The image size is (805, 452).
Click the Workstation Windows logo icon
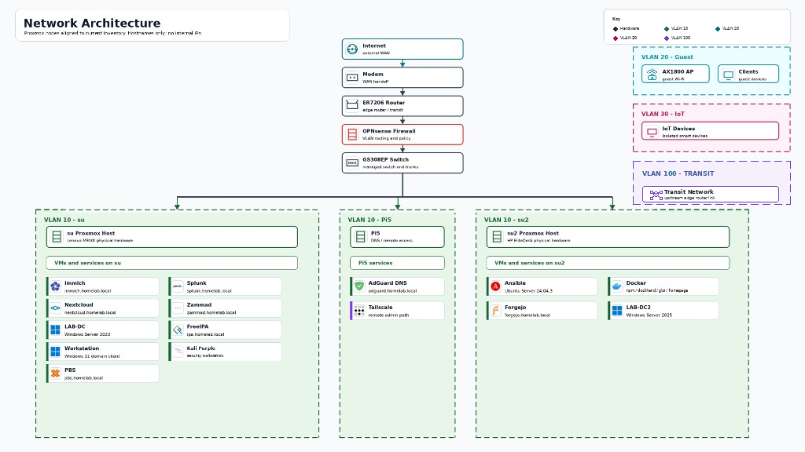click(56, 352)
